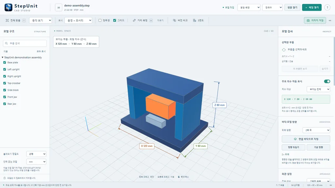Click 면을 바닥으로 지정 to set floor face
The image size is (335, 188).
306,139
